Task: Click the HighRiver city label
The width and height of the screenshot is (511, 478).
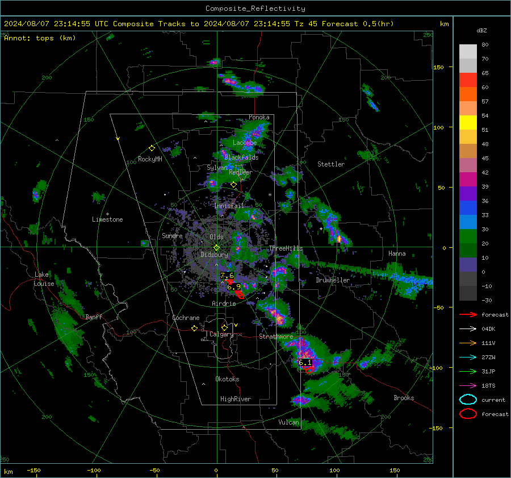Action: click(x=236, y=399)
